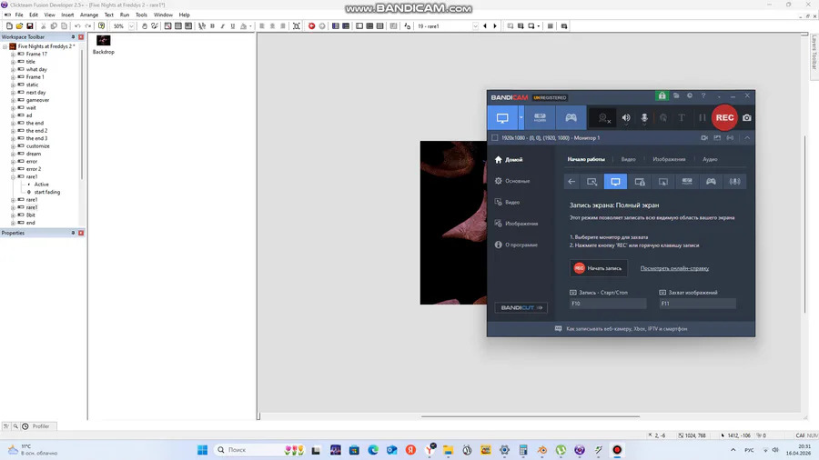This screenshot has height=460, width=819.
Task: Expand the 'title' frame node in the tree
Action: (x=13, y=62)
